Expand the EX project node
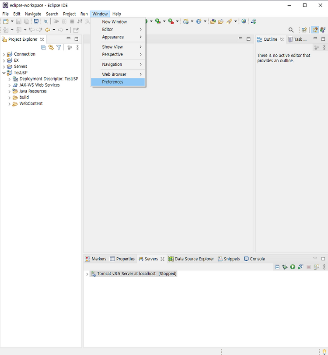The image size is (328, 355). coord(4,60)
